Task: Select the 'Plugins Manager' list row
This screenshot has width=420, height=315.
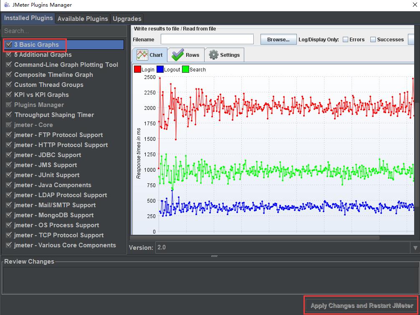Action: point(64,105)
